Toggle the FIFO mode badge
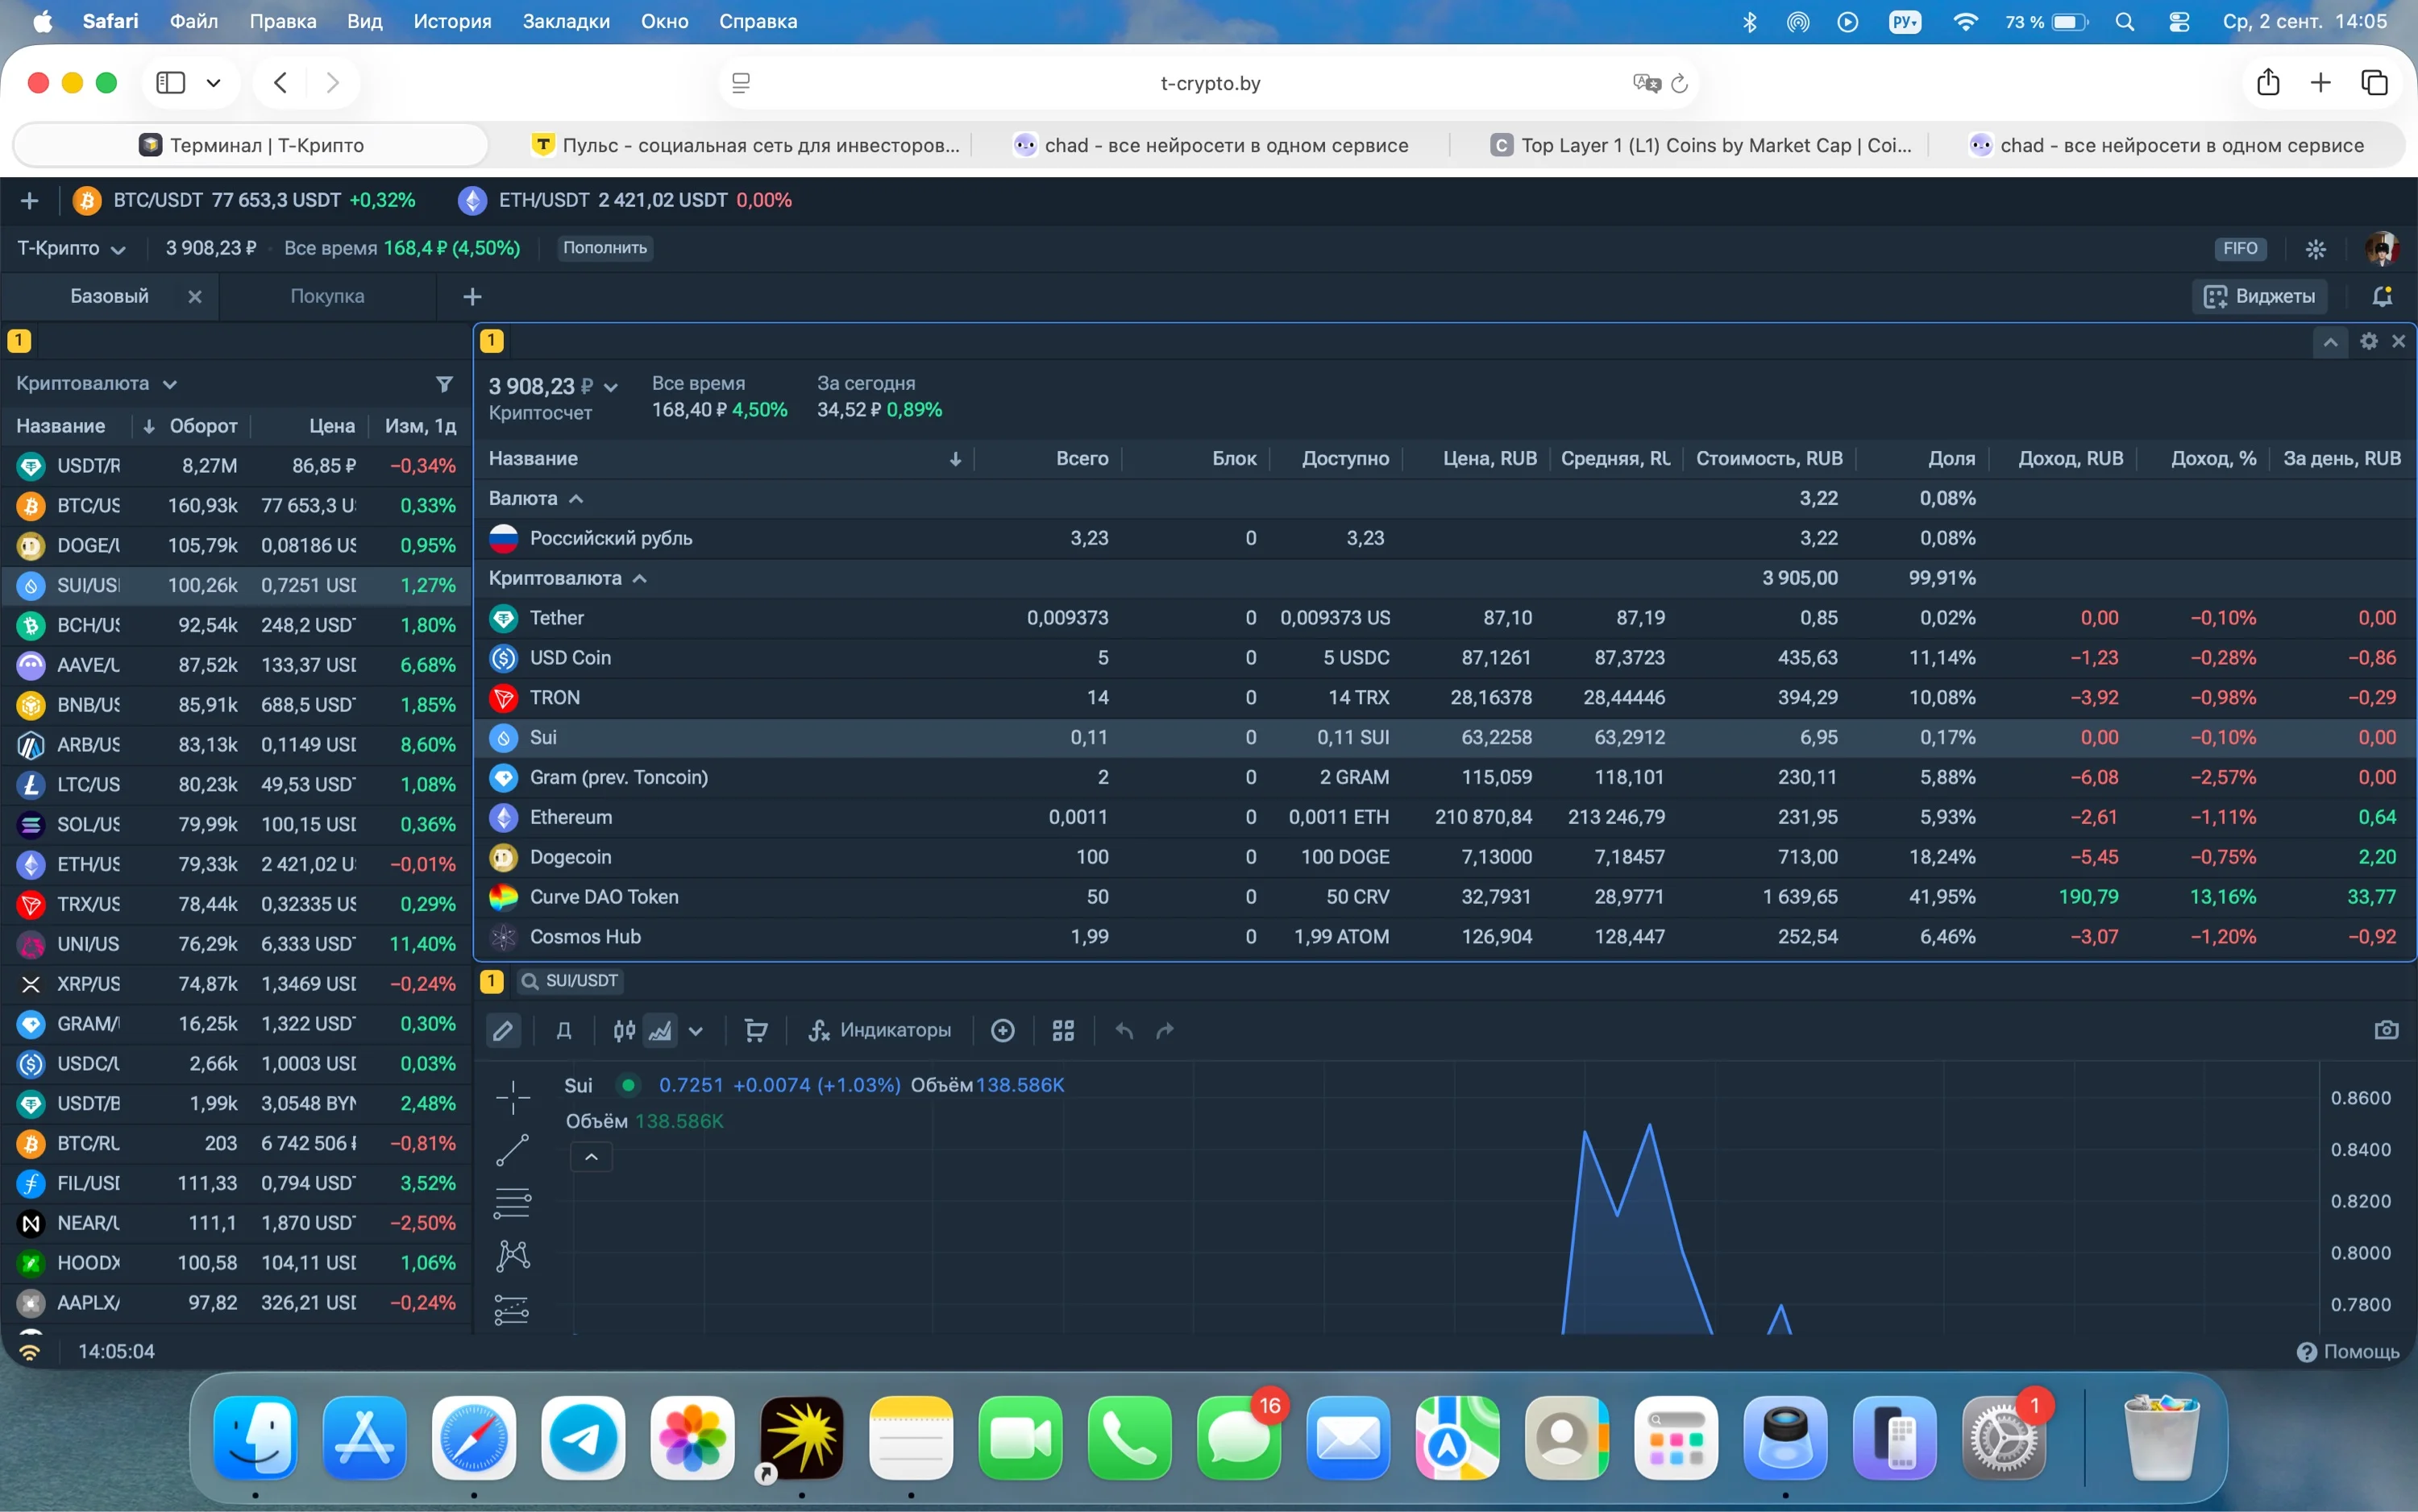The image size is (2418, 1512). click(x=2240, y=249)
